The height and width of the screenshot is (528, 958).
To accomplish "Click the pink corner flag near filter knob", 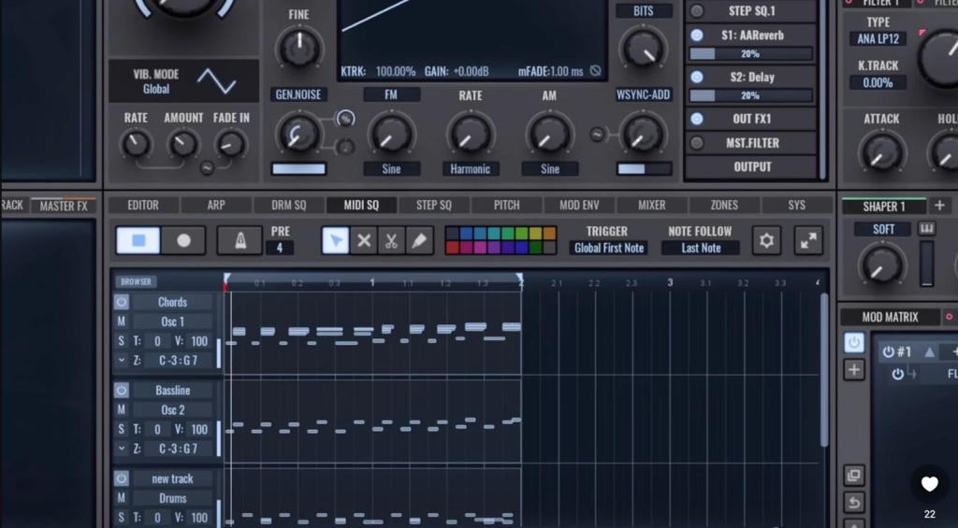I will [922, 33].
